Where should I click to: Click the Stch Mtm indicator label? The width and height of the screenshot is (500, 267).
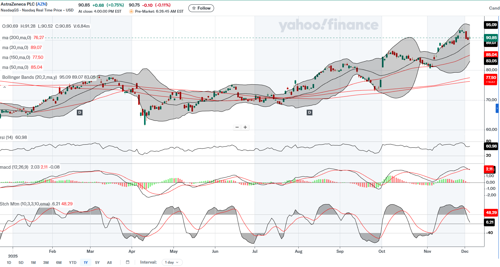[25, 204]
